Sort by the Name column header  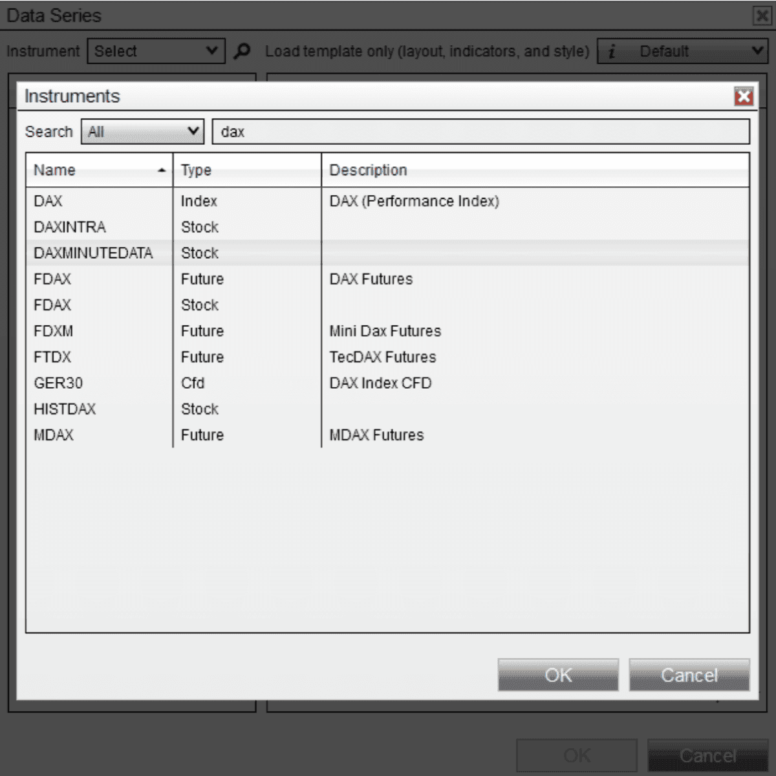pos(100,170)
